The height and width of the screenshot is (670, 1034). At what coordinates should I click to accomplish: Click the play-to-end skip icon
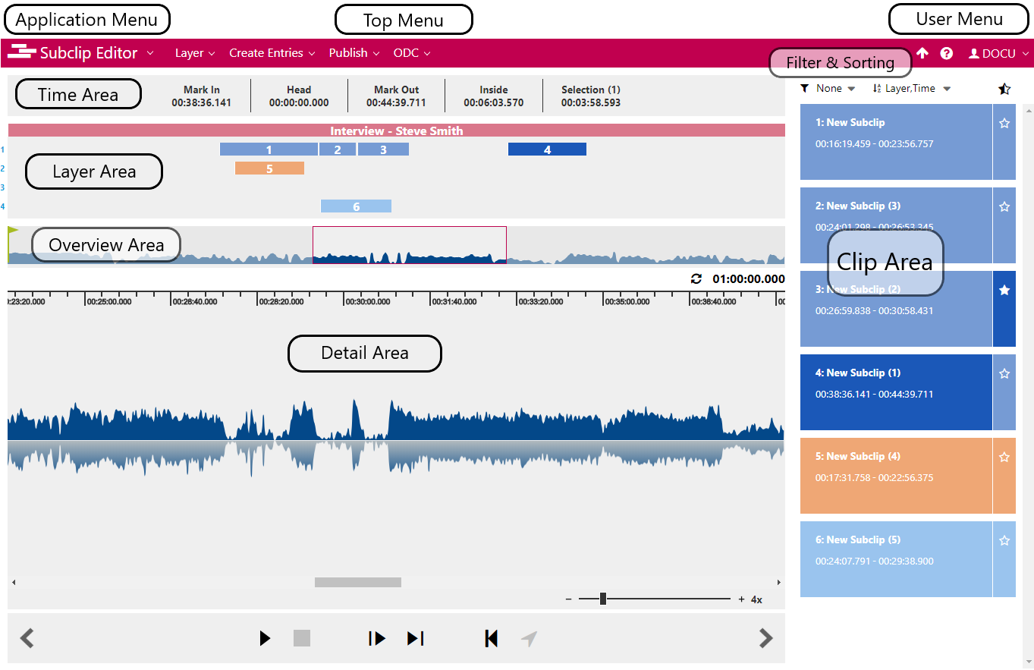[x=415, y=638]
